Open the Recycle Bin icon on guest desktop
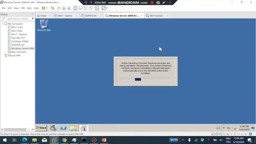Image resolution: width=256 pixels, height=144 pixels. point(44,25)
